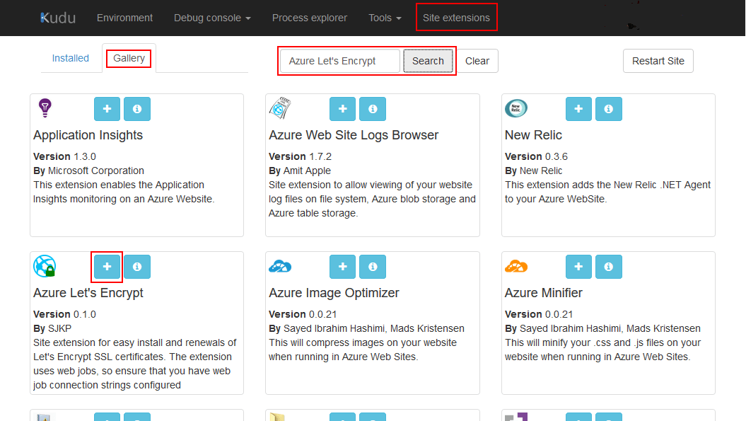Install Azure Let's Encrypt extension
The width and height of the screenshot is (746, 421).
click(x=107, y=267)
